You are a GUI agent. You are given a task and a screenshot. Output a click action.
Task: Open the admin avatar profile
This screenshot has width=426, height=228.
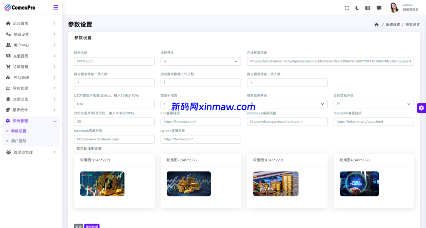point(394,7)
